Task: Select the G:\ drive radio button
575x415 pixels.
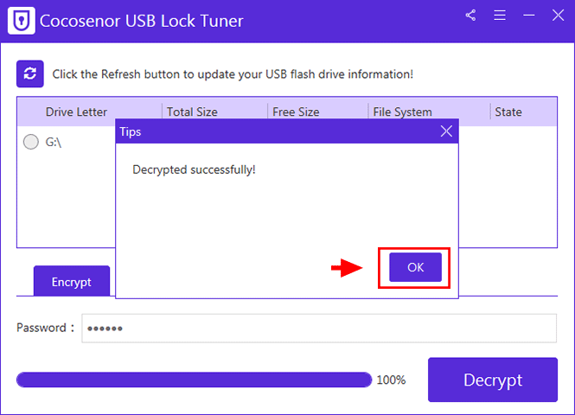Action: [x=31, y=142]
